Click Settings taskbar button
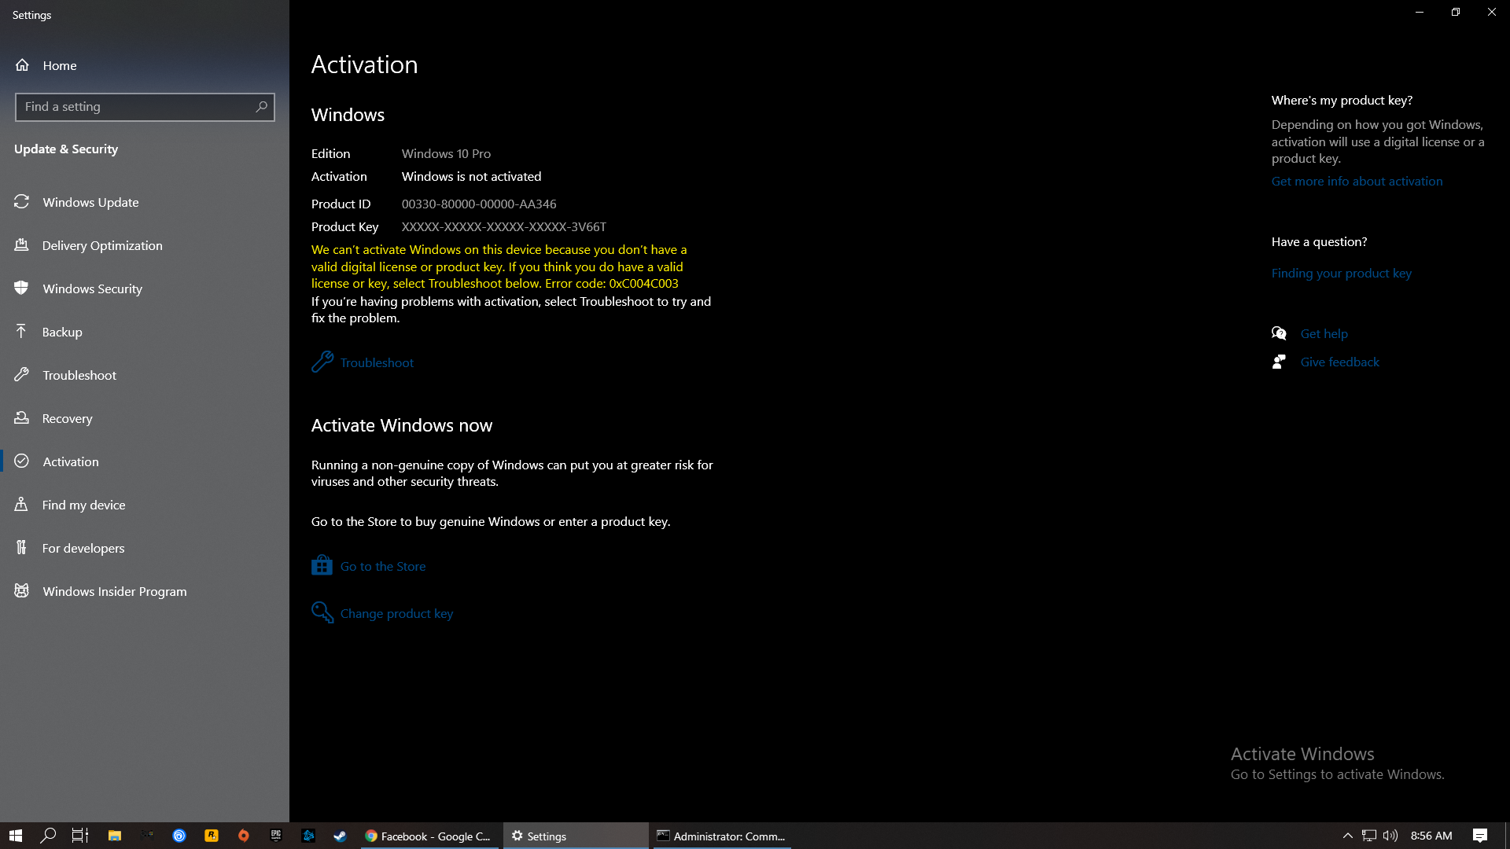Screen dimensions: 1510x849 tap(576, 836)
